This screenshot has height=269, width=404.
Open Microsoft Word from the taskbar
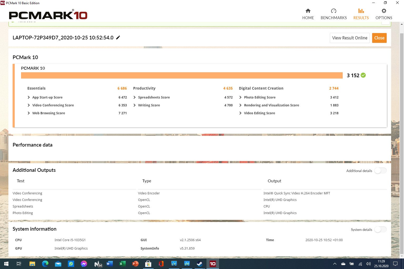click(110, 264)
